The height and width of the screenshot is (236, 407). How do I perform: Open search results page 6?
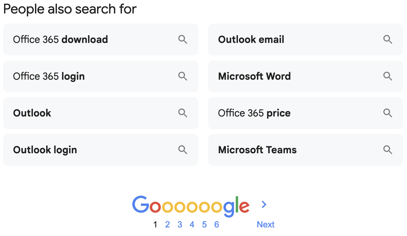pyautogui.click(x=217, y=224)
